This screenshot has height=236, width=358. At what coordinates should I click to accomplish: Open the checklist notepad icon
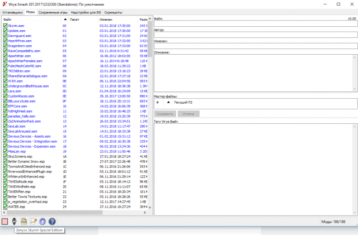33,221
